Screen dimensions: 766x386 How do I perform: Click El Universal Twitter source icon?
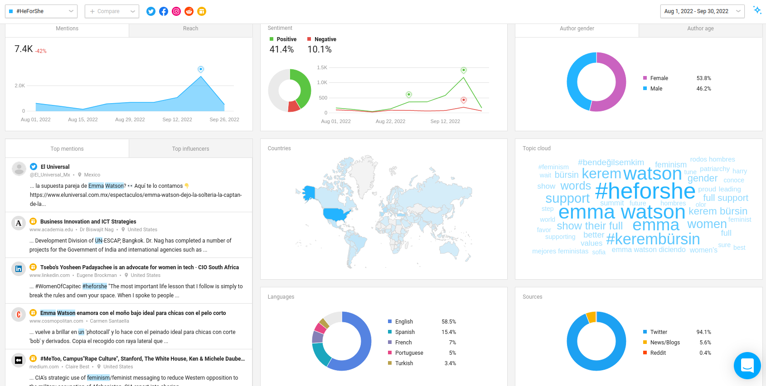coord(34,167)
